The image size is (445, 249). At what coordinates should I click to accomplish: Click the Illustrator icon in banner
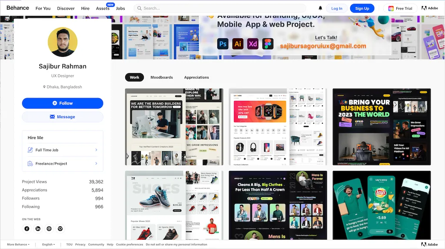coord(238,44)
